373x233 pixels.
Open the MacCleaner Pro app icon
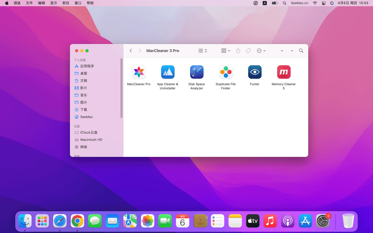pyautogui.click(x=139, y=72)
